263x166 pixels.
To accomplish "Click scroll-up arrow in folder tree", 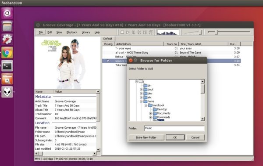I will click(203, 82).
